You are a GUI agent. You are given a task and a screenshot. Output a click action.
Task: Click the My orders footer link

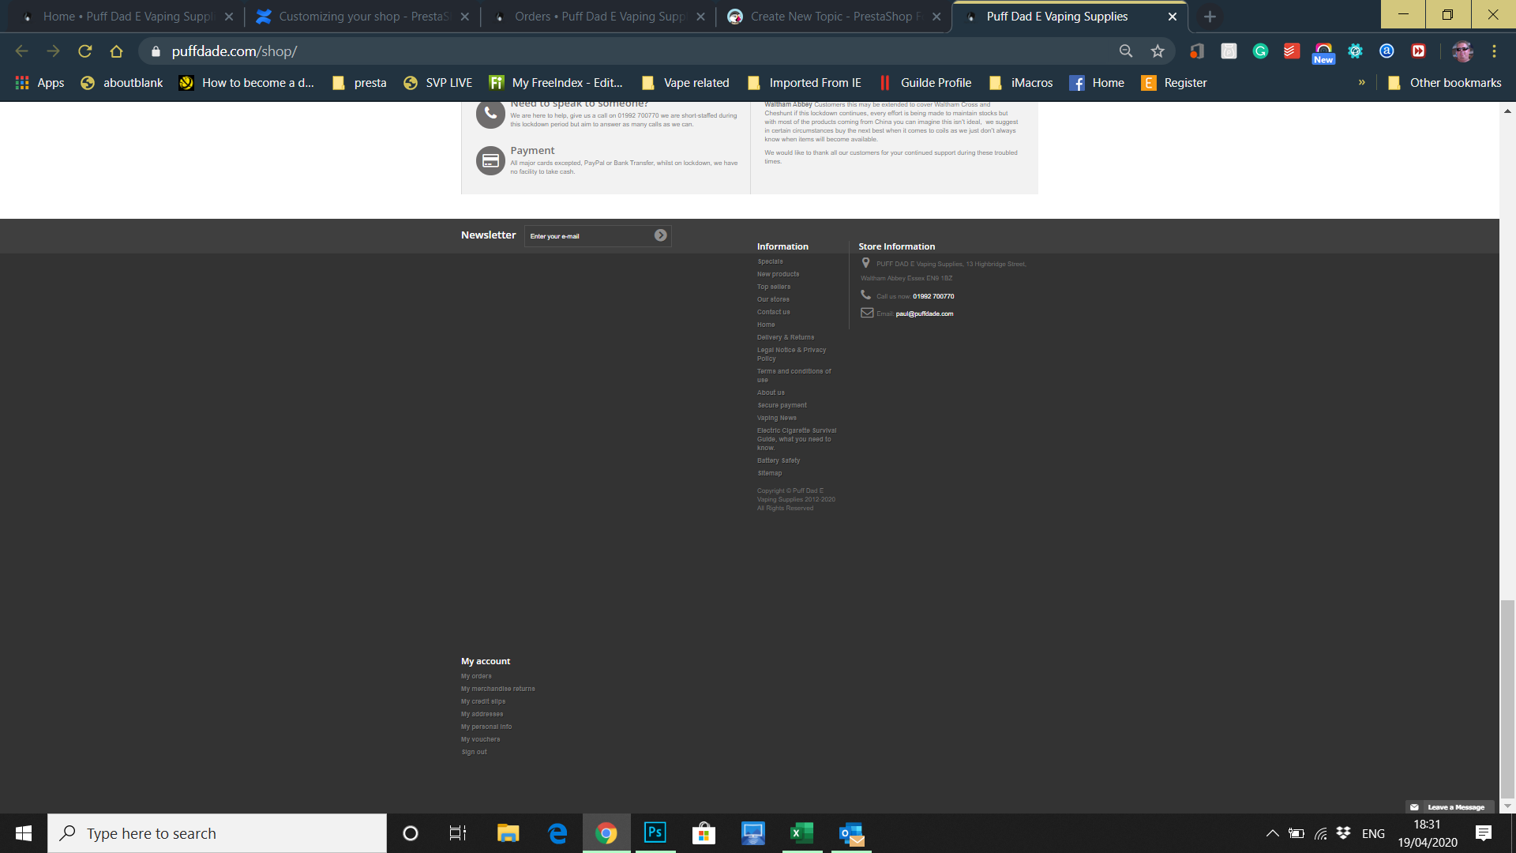(x=476, y=676)
